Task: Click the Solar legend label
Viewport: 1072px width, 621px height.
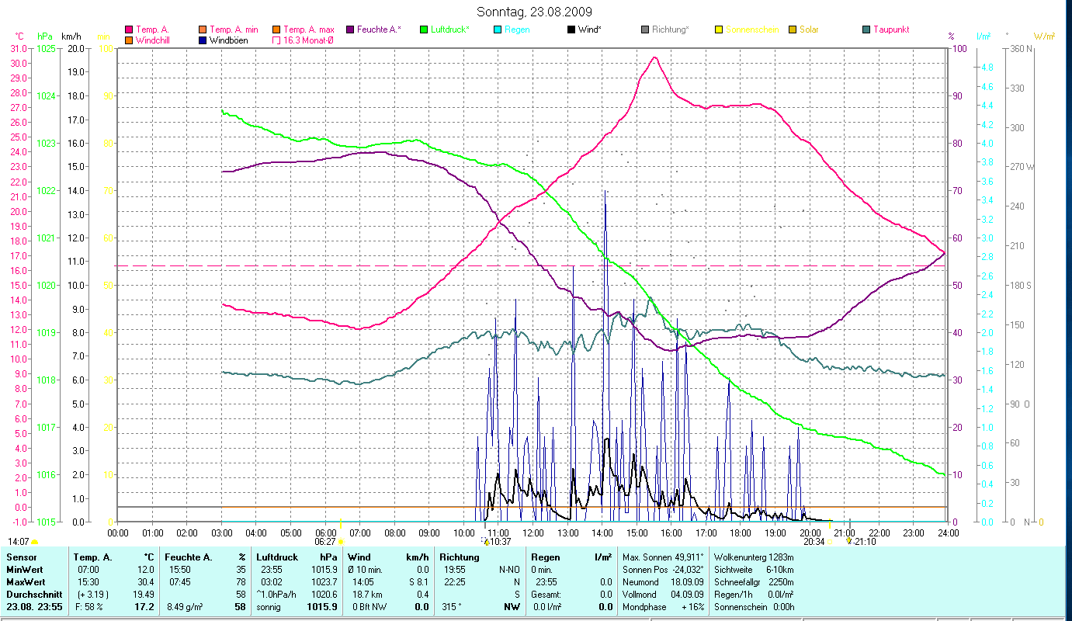Action: (809, 29)
